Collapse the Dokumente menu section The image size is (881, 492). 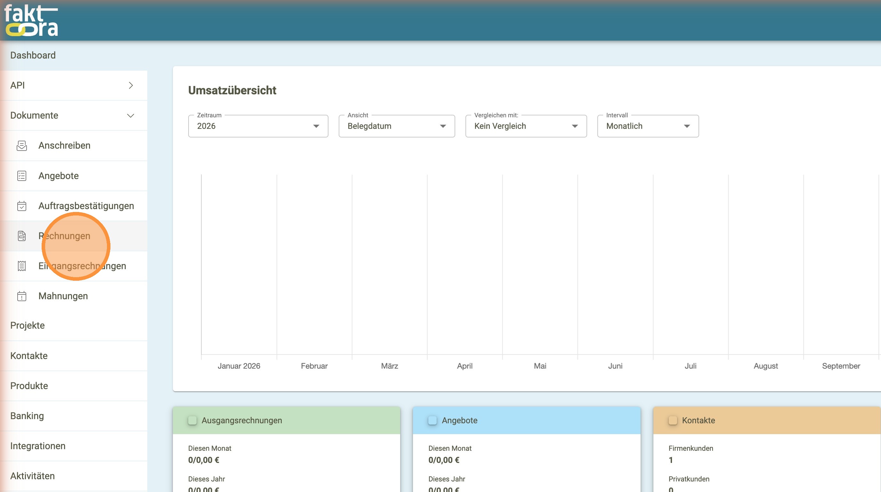point(131,115)
